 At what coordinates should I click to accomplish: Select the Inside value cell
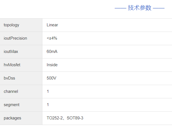[52, 65]
